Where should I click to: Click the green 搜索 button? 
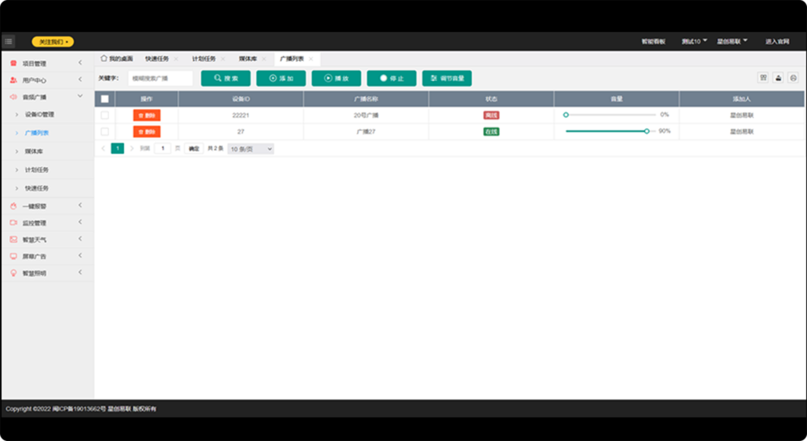click(x=225, y=78)
